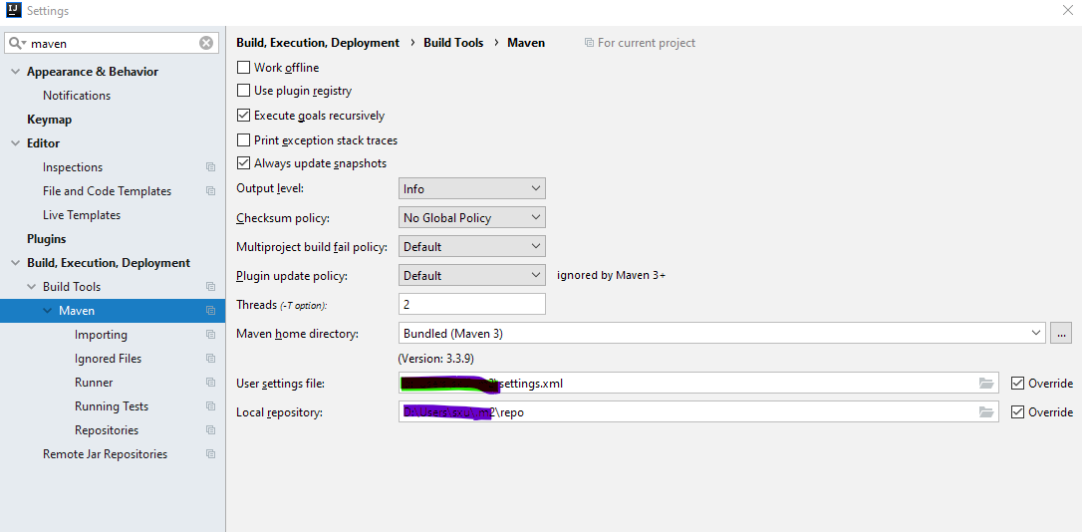The height and width of the screenshot is (532, 1082).
Task: Open Keymap settings
Action: pyautogui.click(x=49, y=120)
